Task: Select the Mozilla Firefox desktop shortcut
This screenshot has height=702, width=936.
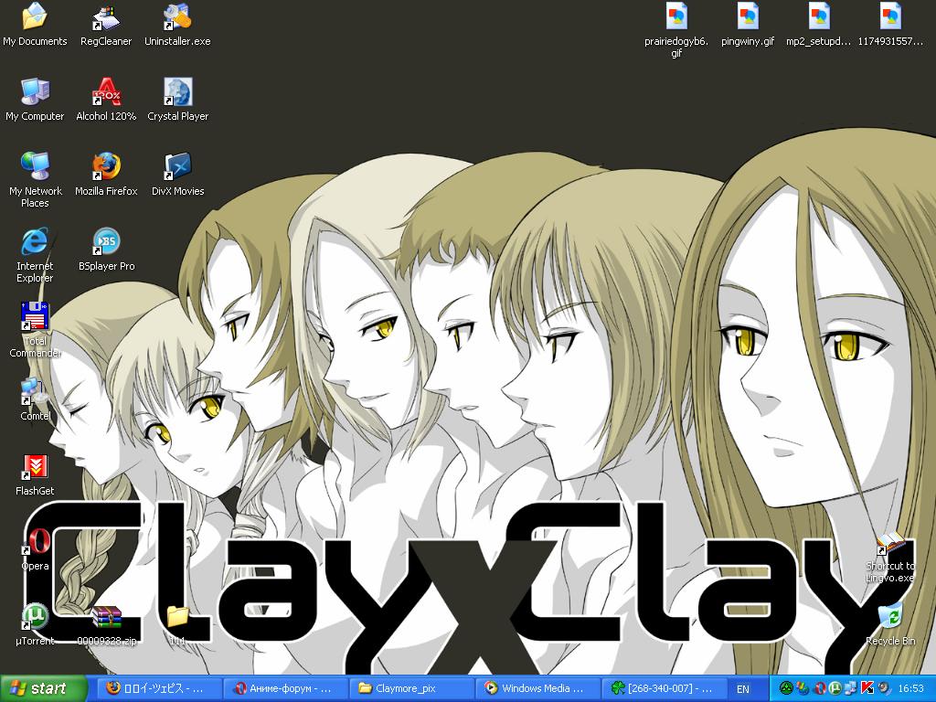Action: (x=106, y=174)
